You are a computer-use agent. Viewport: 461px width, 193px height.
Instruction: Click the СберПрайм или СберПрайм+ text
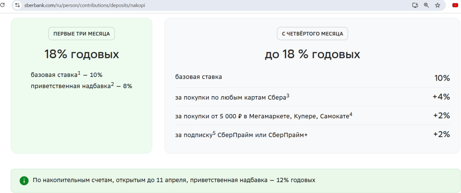262,135
